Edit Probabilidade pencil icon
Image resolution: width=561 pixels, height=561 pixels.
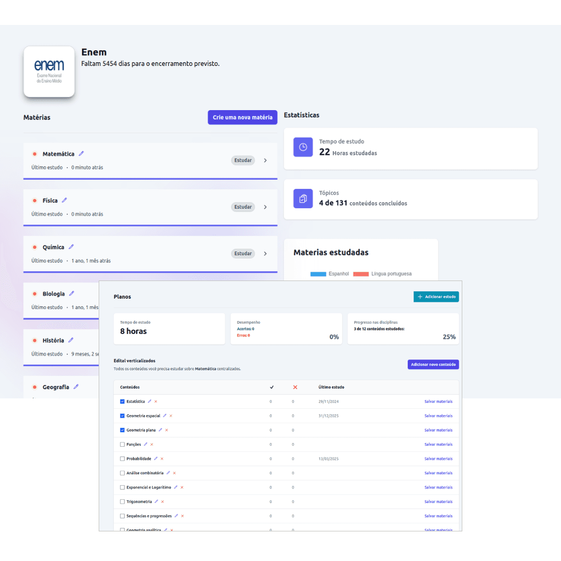pyautogui.click(x=156, y=458)
